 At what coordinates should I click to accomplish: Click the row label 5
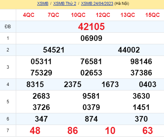pos(8,102)
